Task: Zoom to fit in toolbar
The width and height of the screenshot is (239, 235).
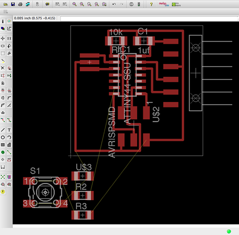Action: (75, 4)
